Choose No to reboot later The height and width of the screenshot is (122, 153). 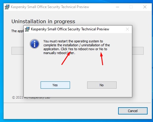102,85
